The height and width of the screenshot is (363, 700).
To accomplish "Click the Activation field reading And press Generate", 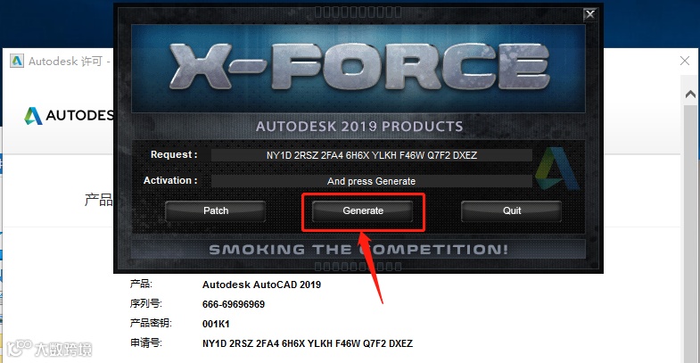I will (x=372, y=181).
